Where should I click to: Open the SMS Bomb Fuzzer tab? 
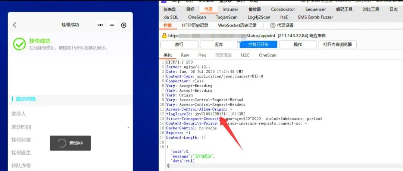point(315,17)
